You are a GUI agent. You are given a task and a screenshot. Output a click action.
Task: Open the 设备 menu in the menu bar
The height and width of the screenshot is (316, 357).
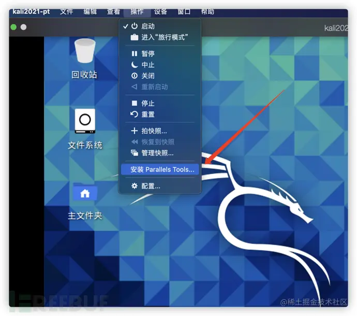[x=160, y=11]
